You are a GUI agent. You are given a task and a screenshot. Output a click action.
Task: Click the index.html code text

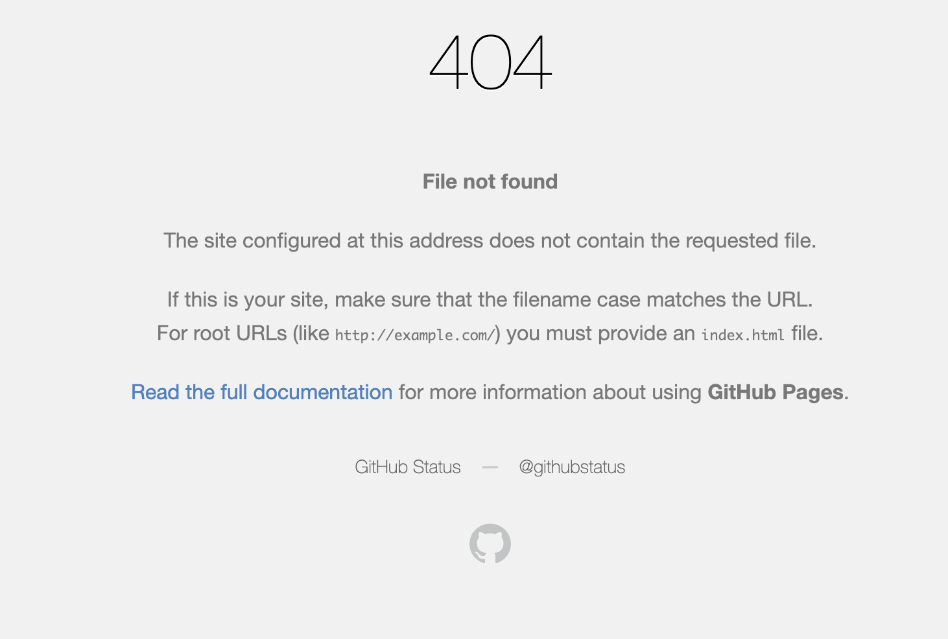coord(742,335)
